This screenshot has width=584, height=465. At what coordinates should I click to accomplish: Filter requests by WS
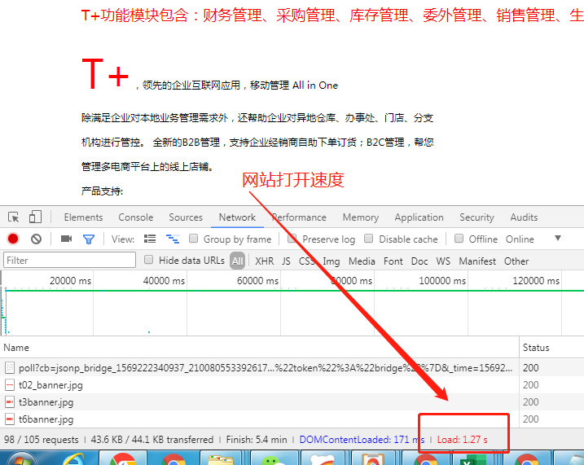(x=443, y=261)
